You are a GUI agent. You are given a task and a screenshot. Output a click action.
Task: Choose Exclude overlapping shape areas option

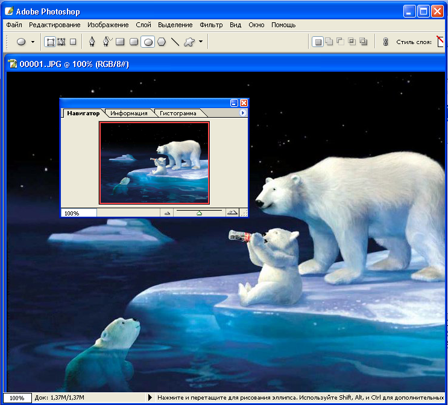[364, 42]
